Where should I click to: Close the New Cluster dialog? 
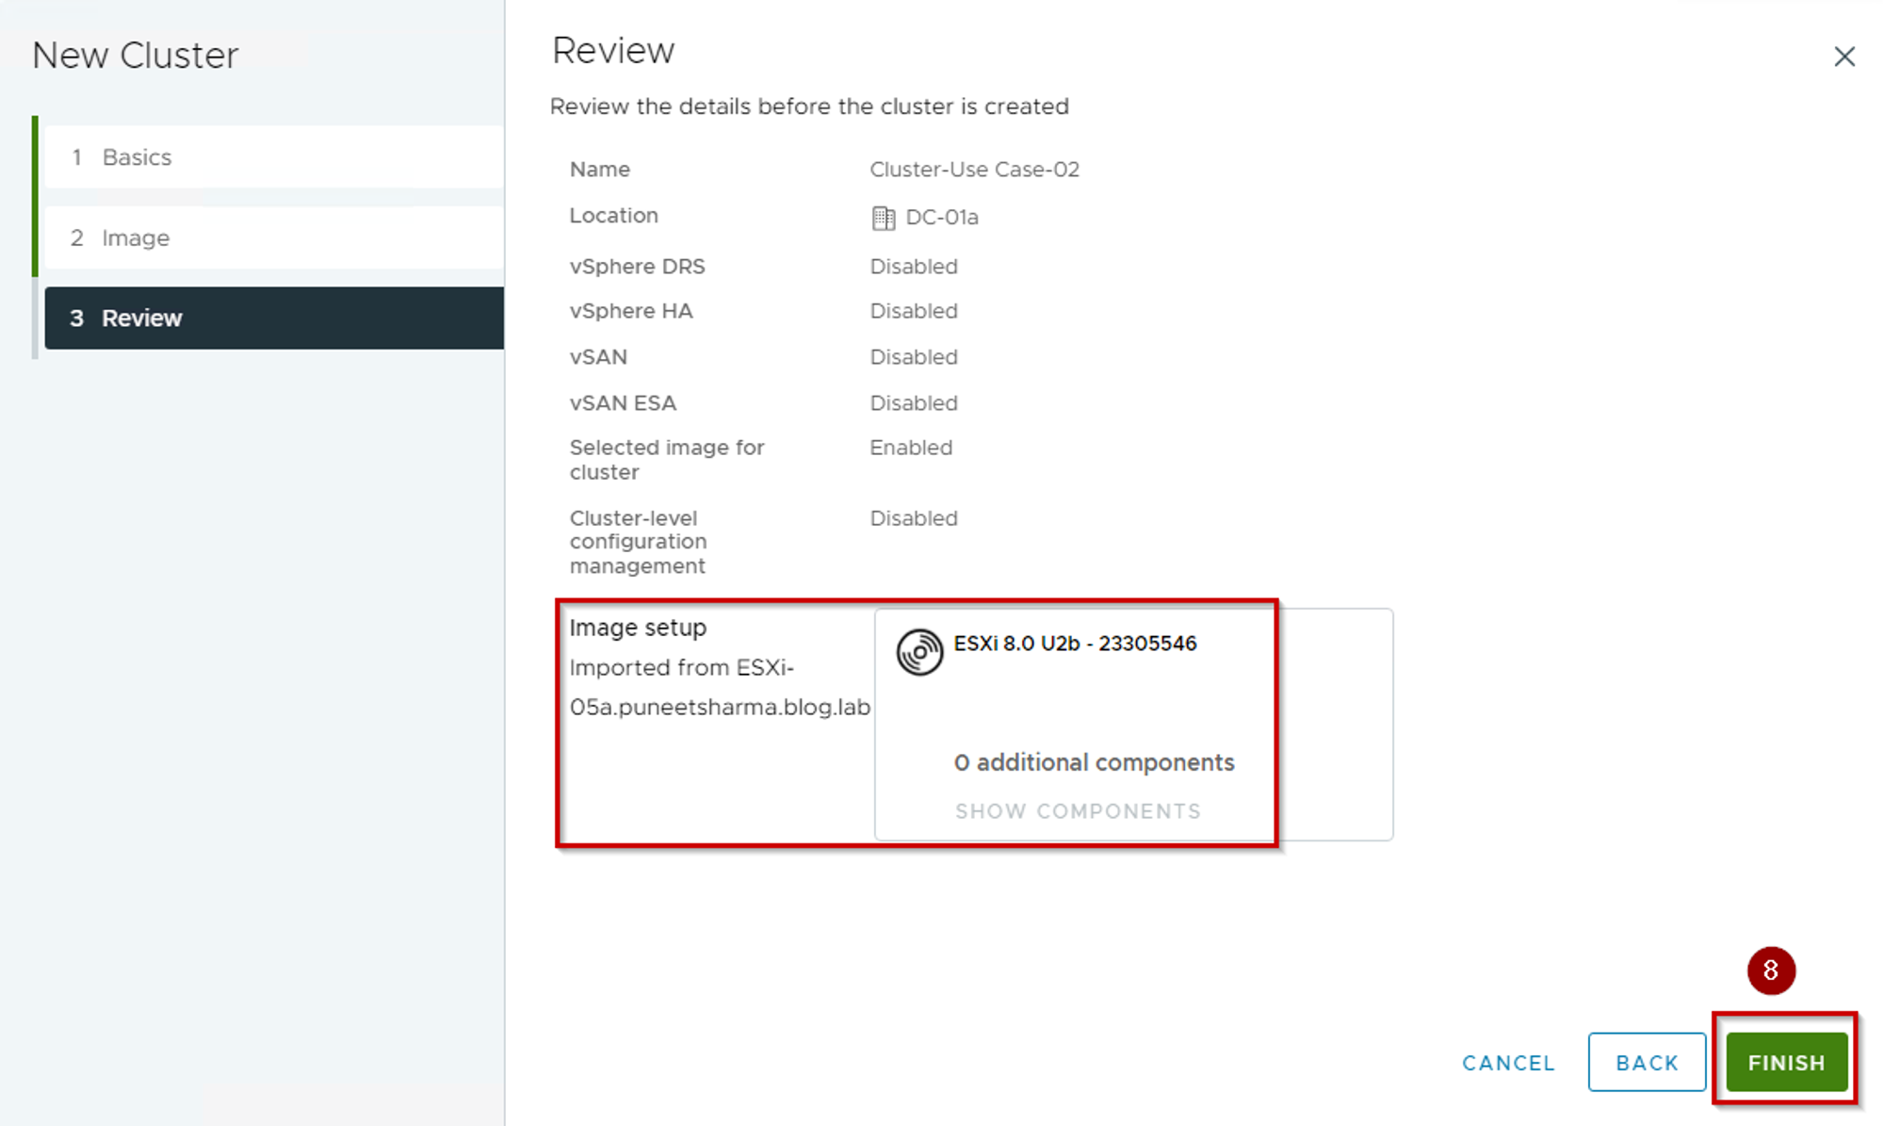point(1843,57)
